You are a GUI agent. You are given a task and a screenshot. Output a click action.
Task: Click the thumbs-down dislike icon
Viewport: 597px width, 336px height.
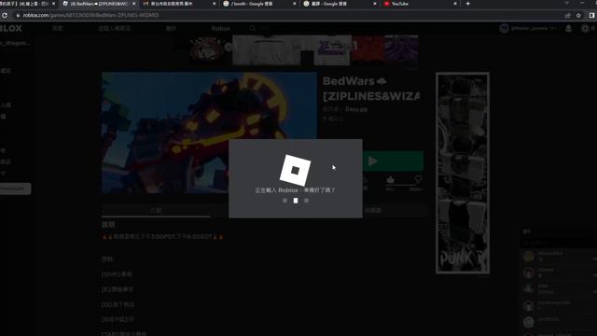point(418,179)
